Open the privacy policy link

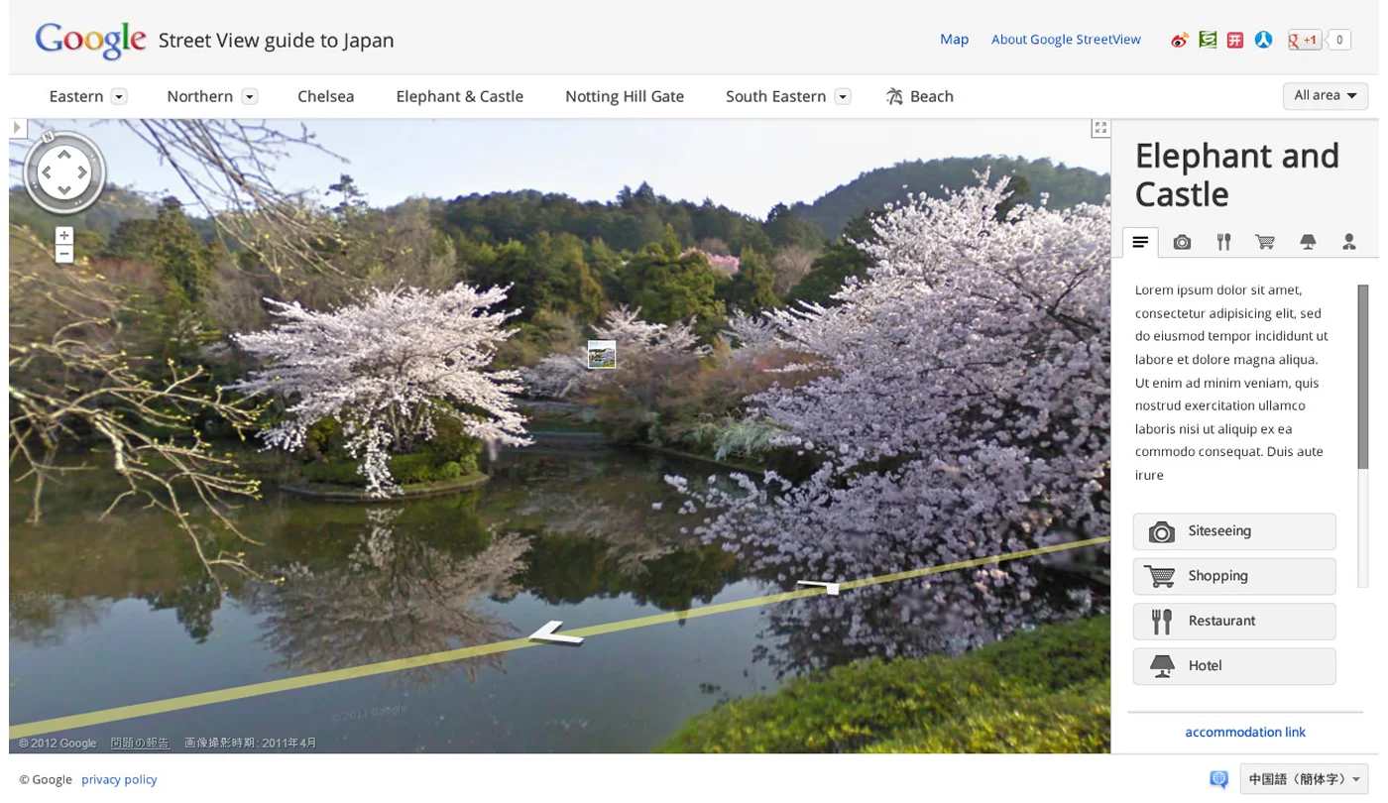click(119, 779)
